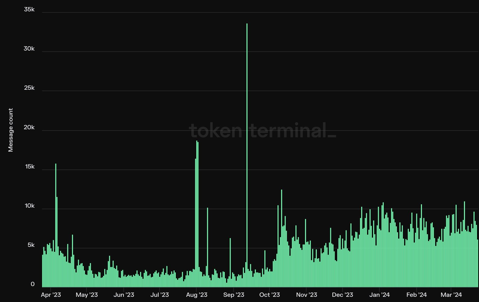Select the Aug '23 axis label
This screenshot has height=302, width=479.
(x=197, y=295)
